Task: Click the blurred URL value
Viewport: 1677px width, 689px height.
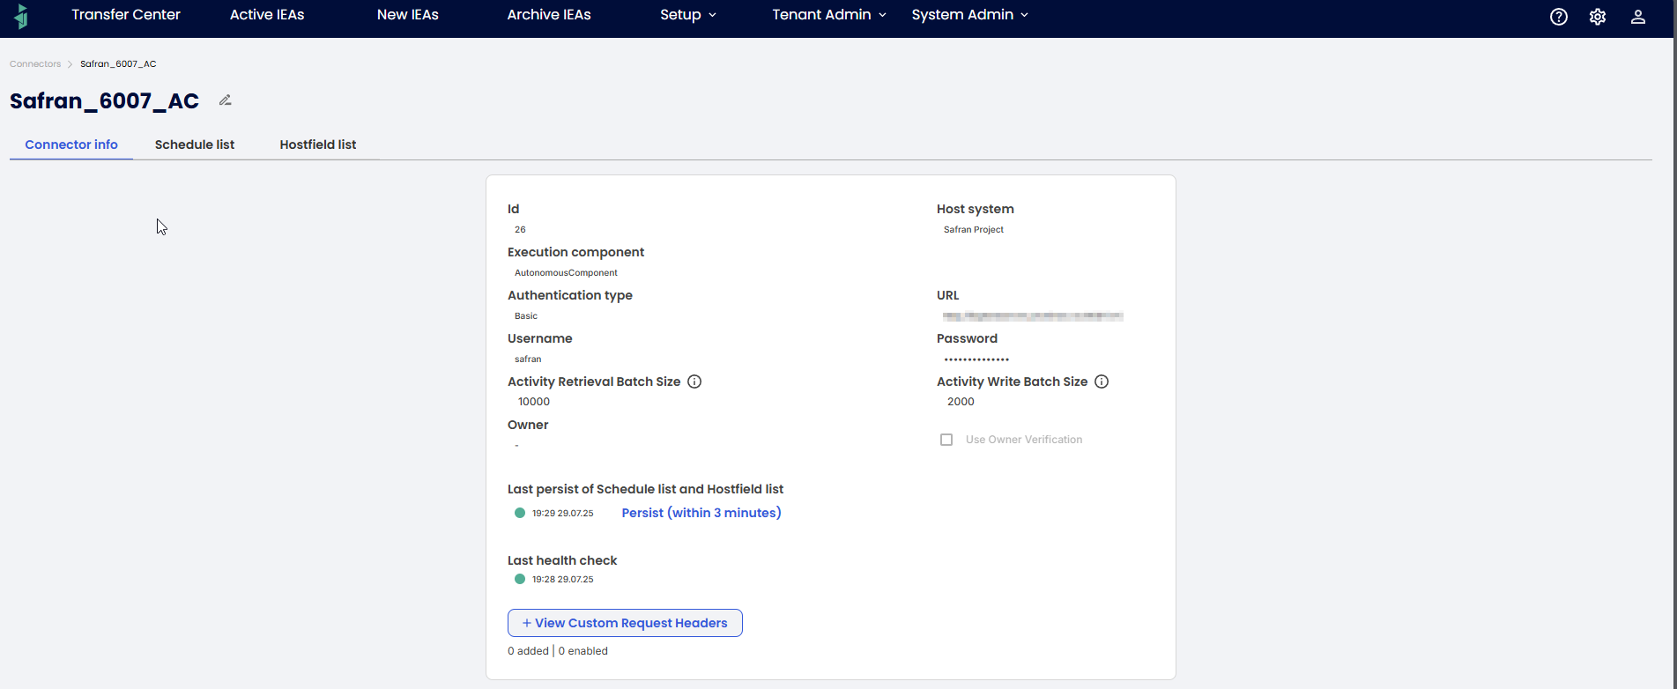Action: coord(1033,315)
